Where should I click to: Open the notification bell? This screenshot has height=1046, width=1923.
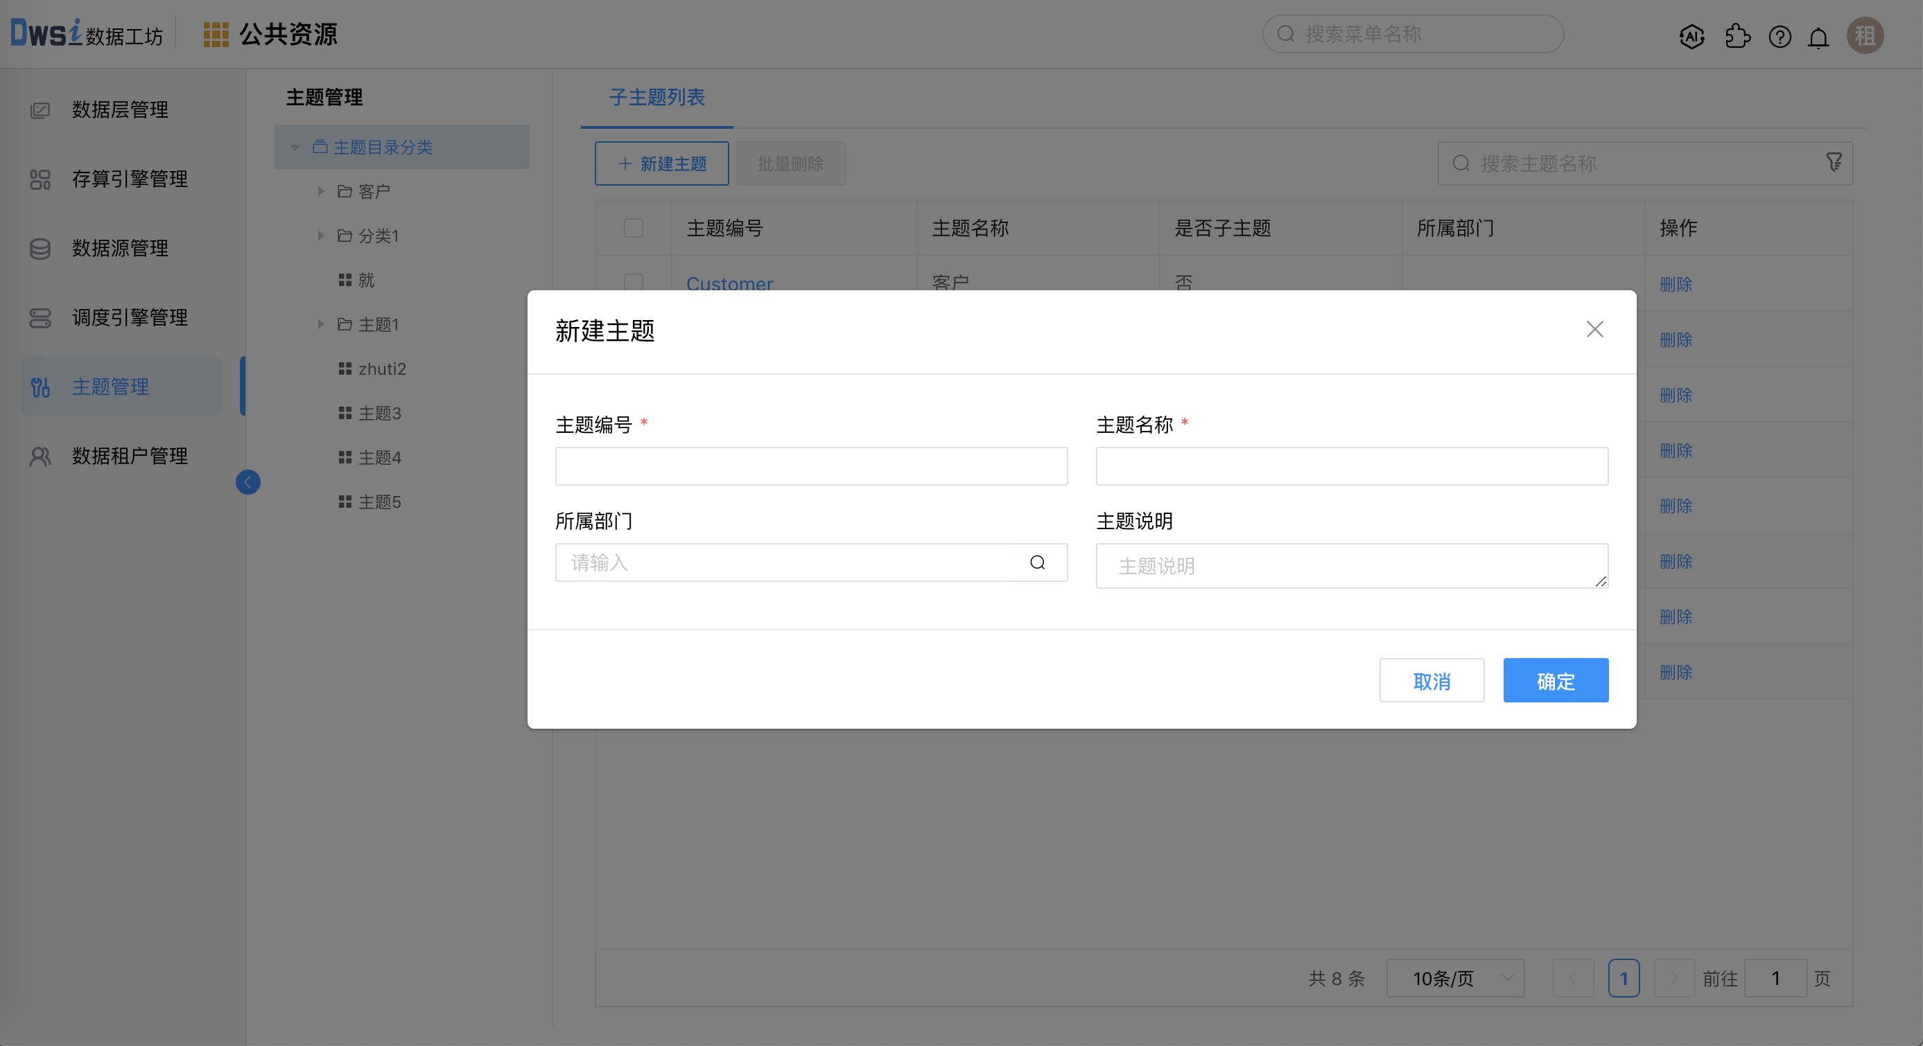1818,36
